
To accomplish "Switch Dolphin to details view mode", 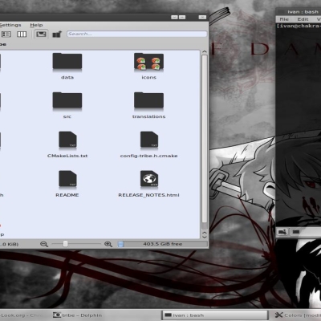I will (x=6, y=35).
